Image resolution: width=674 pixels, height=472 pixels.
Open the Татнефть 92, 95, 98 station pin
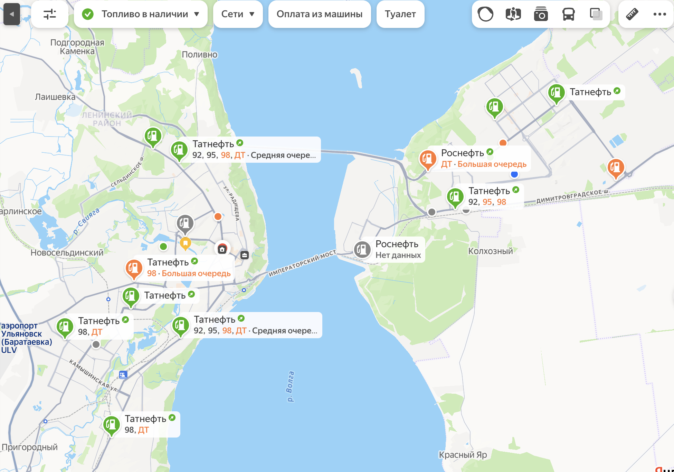(455, 198)
